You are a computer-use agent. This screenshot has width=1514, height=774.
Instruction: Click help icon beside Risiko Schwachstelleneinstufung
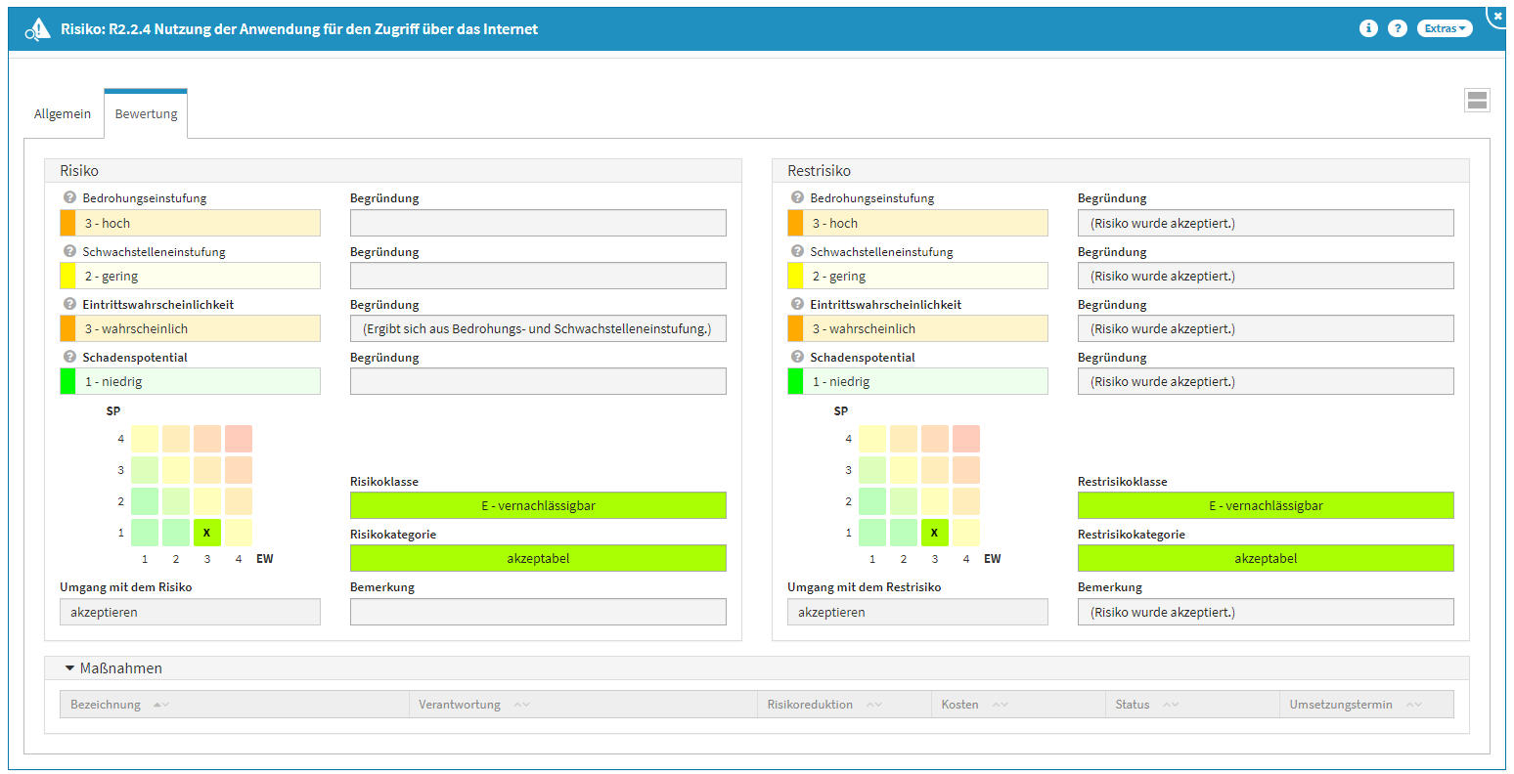coord(69,251)
